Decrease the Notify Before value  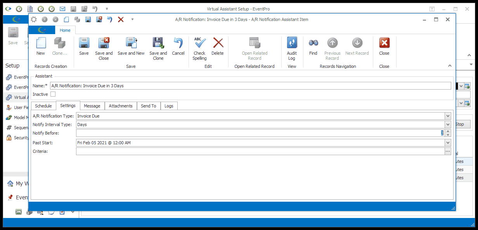448,135
